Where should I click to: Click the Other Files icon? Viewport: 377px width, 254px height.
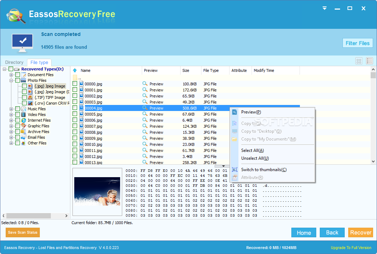click(23, 143)
